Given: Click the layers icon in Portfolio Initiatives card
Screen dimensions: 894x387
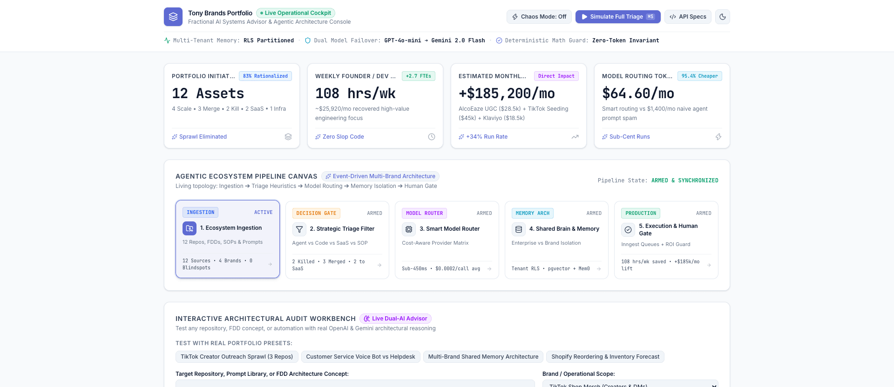Looking at the screenshot, I should coord(288,137).
